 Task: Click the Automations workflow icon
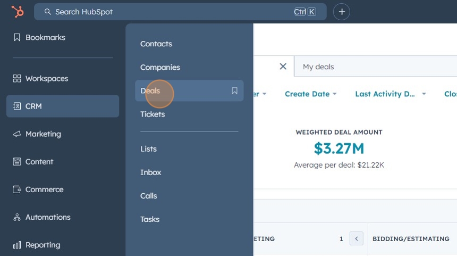[x=17, y=217]
